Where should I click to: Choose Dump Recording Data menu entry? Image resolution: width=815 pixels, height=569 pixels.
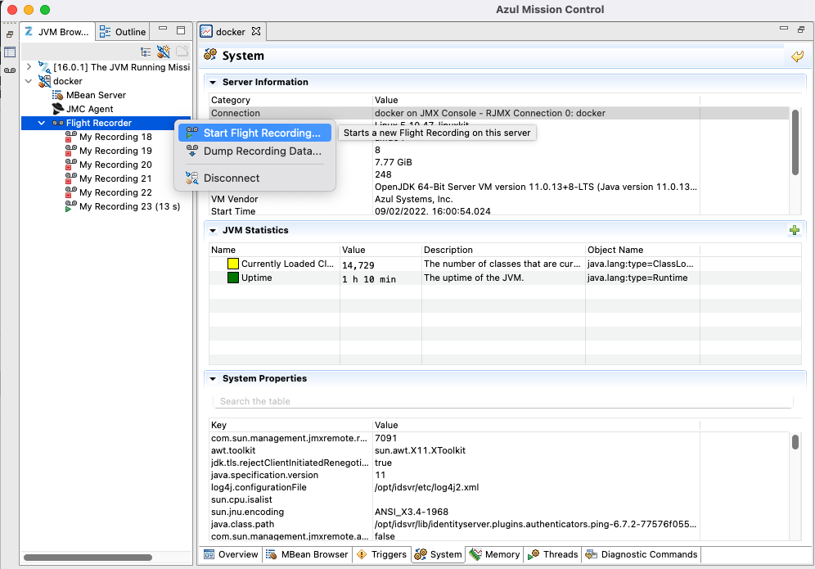click(261, 151)
